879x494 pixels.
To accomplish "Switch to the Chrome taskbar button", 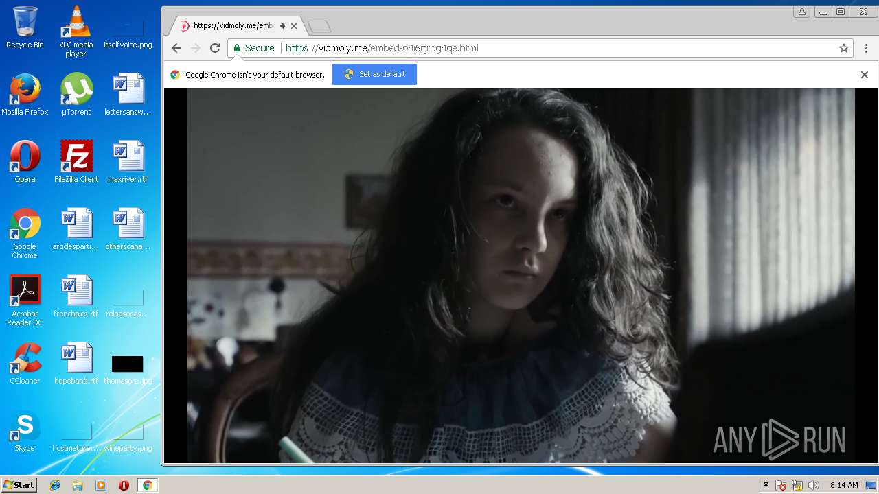I will (x=147, y=485).
